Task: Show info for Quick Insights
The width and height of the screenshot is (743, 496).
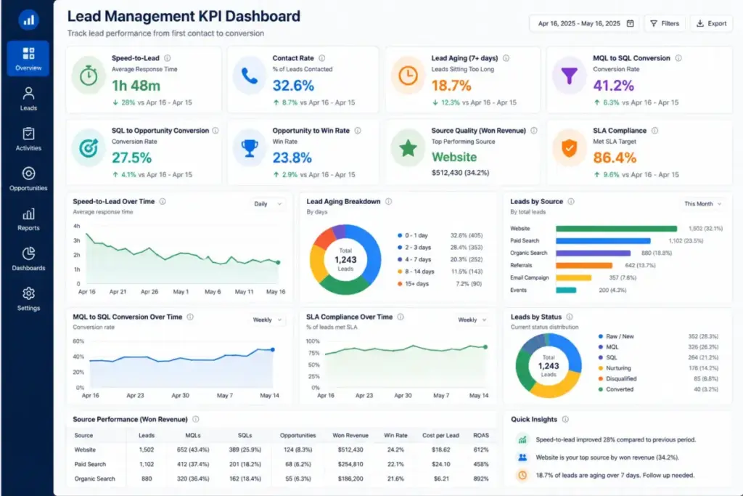Action: point(565,419)
